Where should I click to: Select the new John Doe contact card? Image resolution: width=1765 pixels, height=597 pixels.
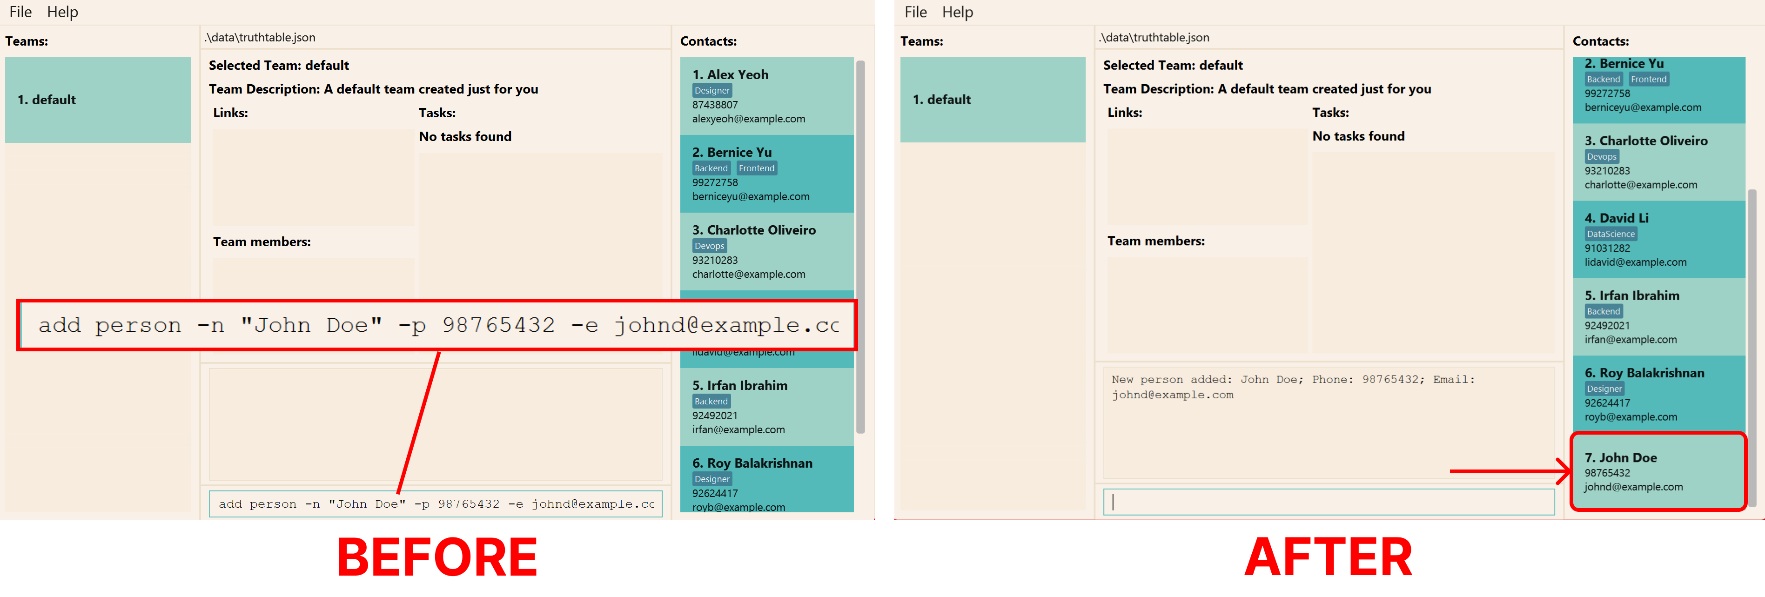[1658, 471]
